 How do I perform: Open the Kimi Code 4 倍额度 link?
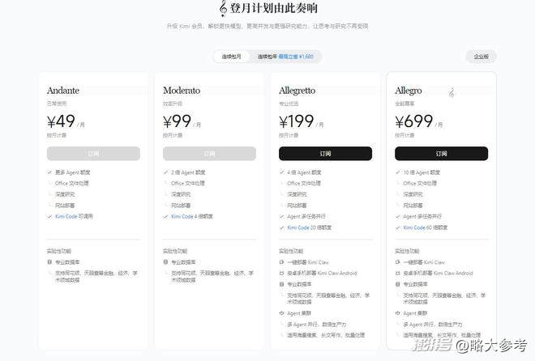[191, 216]
